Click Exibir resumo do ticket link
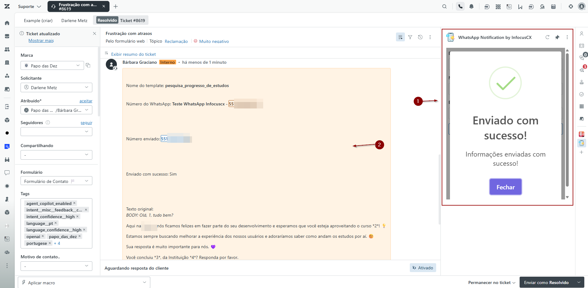This screenshot has height=288, width=588. click(133, 54)
